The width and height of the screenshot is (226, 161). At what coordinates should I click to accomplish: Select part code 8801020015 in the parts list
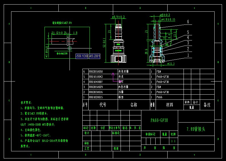pos(96,97)
